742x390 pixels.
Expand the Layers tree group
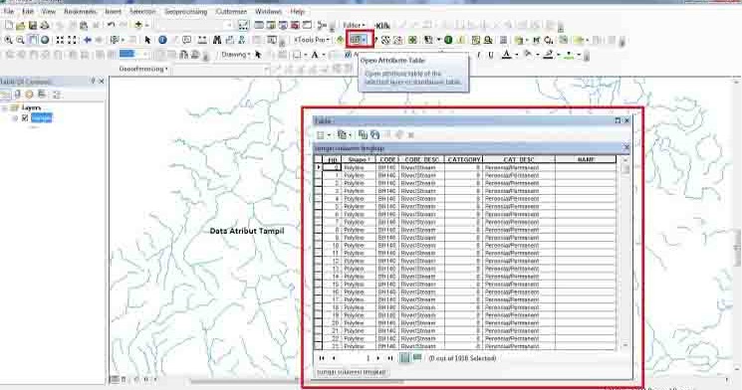[x=4, y=108]
